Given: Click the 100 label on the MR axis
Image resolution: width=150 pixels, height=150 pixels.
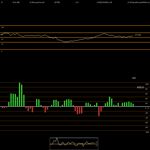Looking at the screenshot, I should pos(147,84).
